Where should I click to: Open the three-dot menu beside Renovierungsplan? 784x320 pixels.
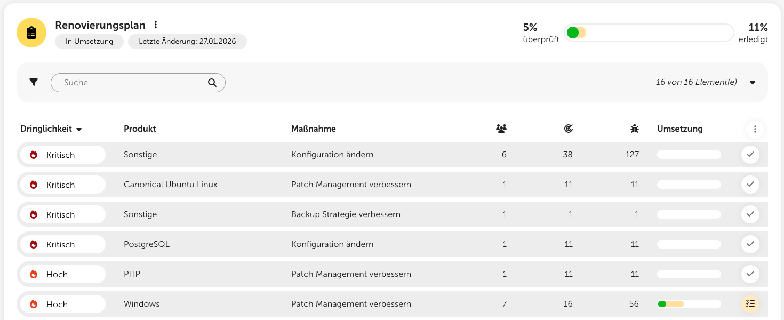click(x=156, y=25)
